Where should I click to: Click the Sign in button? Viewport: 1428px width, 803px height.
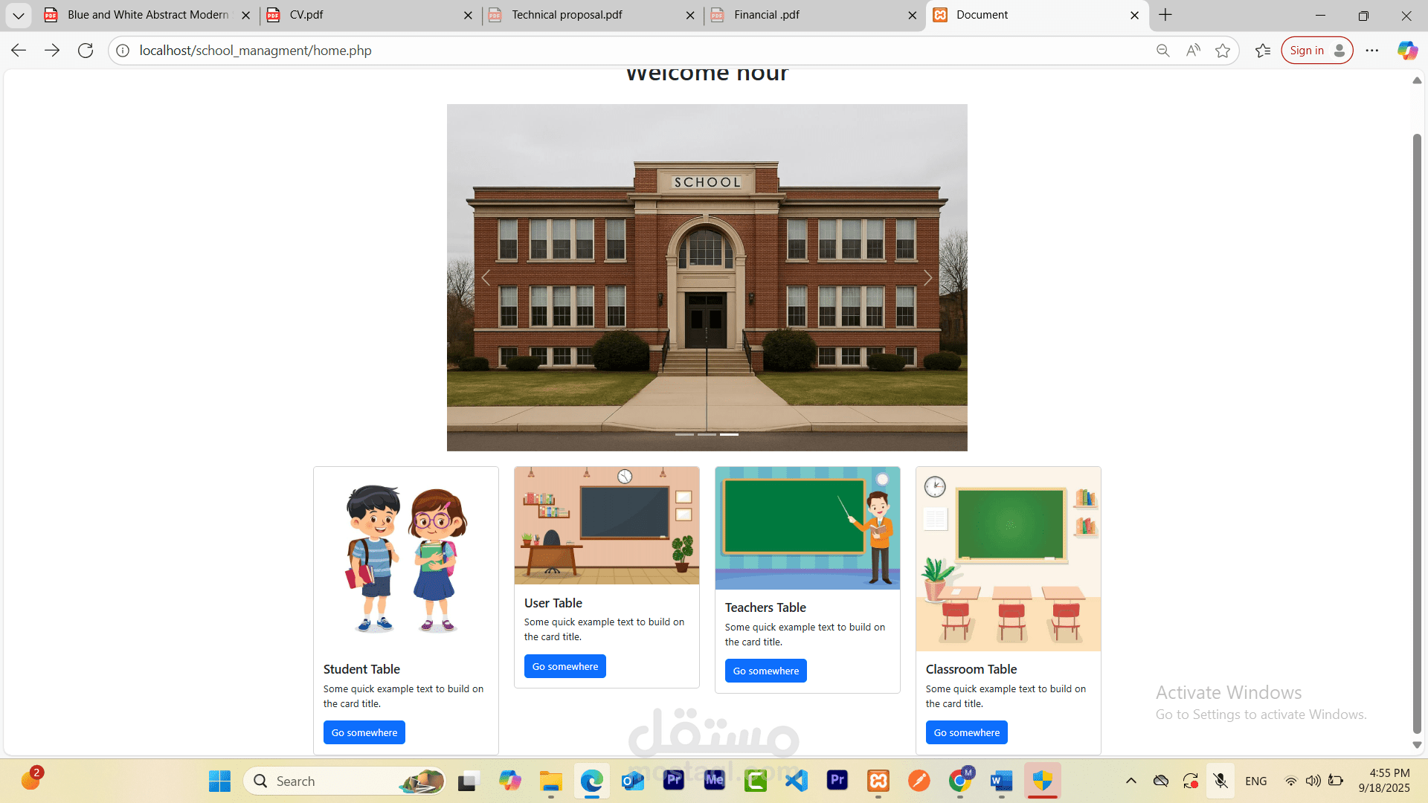point(1316,50)
